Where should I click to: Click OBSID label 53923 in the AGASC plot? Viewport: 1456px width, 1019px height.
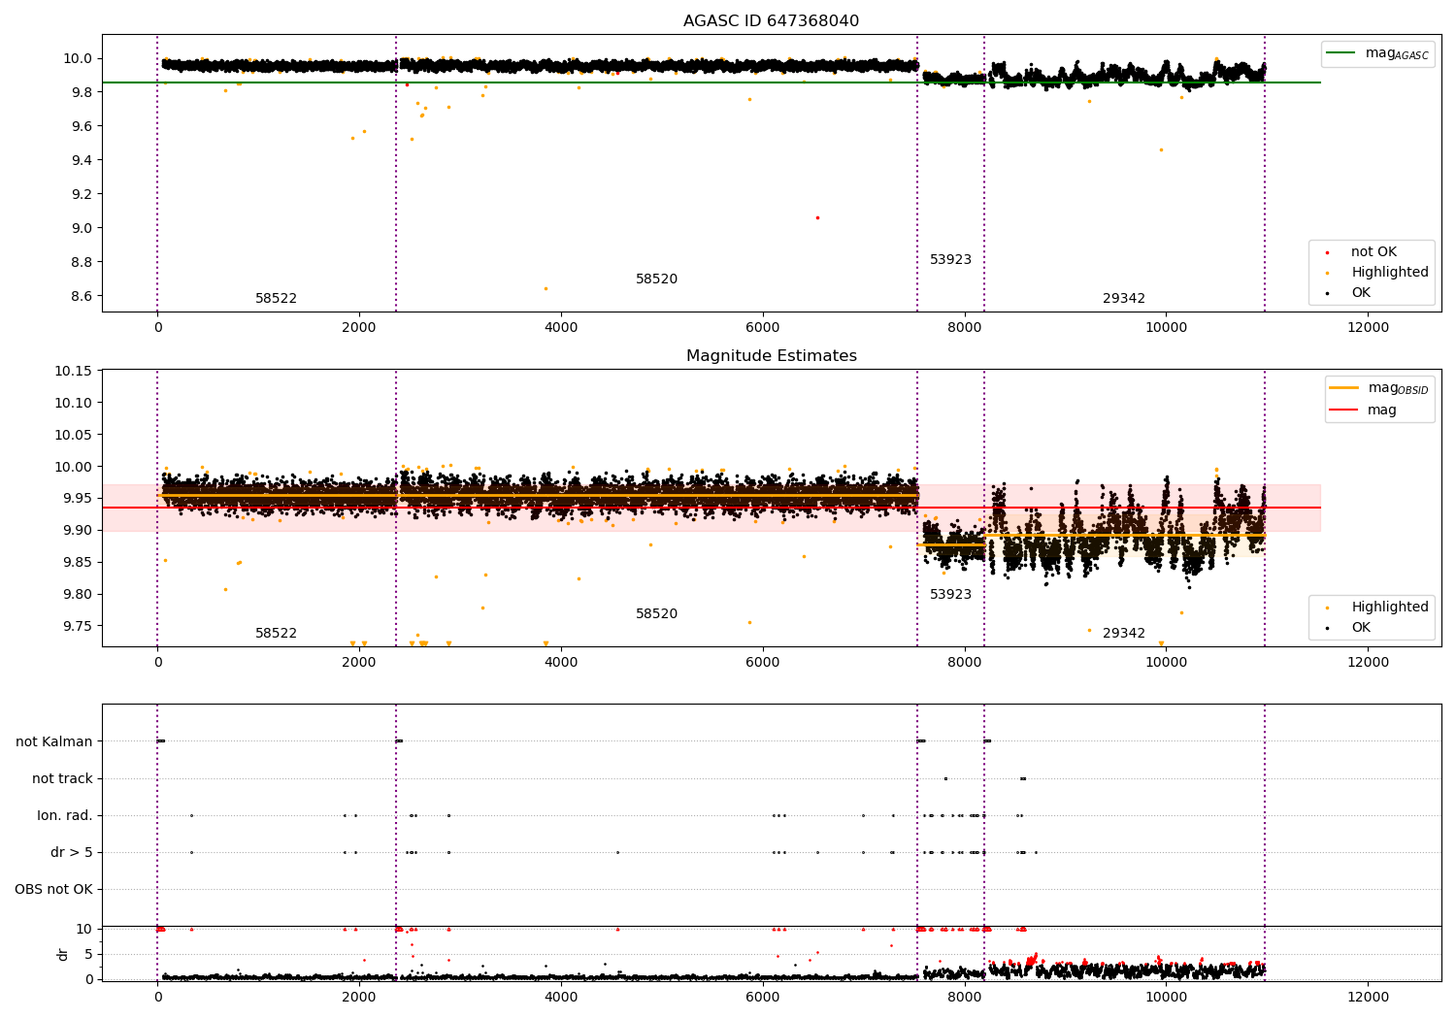950,260
